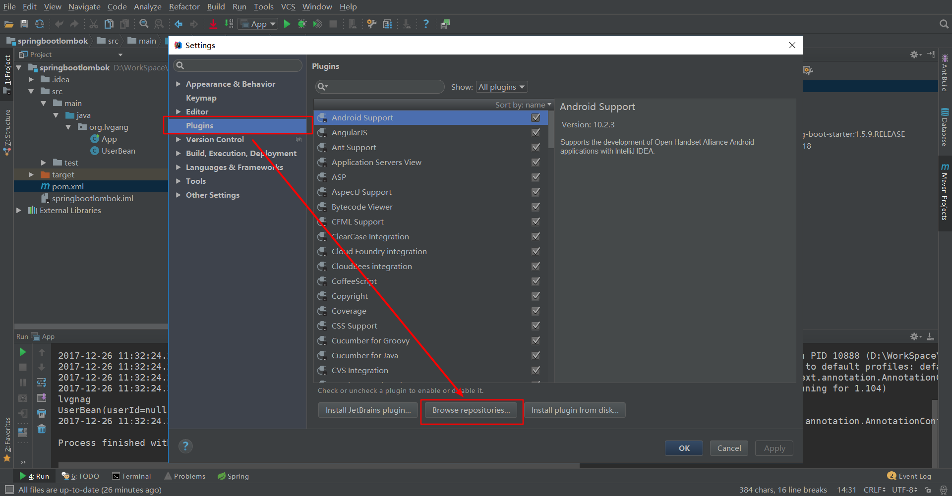The image size is (952, 496).
Task: Open the Database side panel
Action: click(x=945, y=127)
